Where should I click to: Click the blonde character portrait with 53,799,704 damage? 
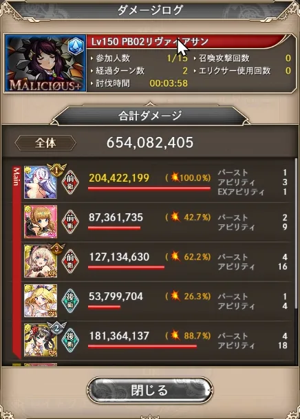[x=41, y=301]
